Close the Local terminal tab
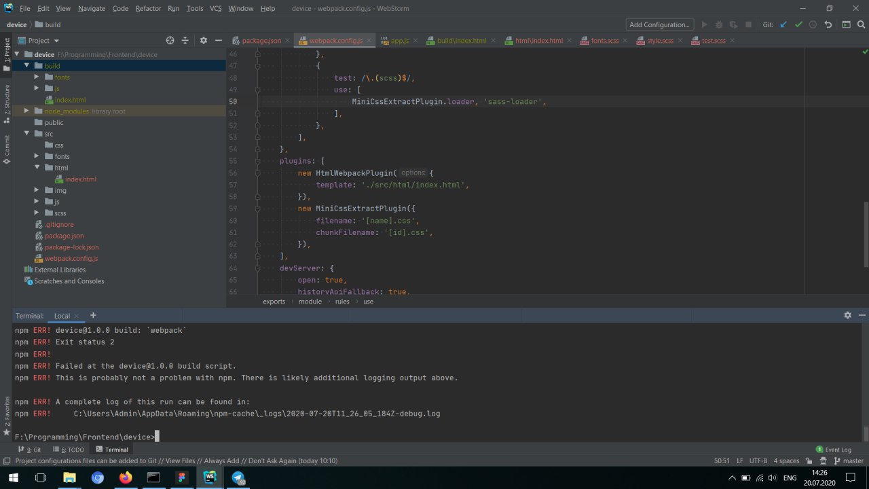Screen dimensions: 869x489 [77, 316]
